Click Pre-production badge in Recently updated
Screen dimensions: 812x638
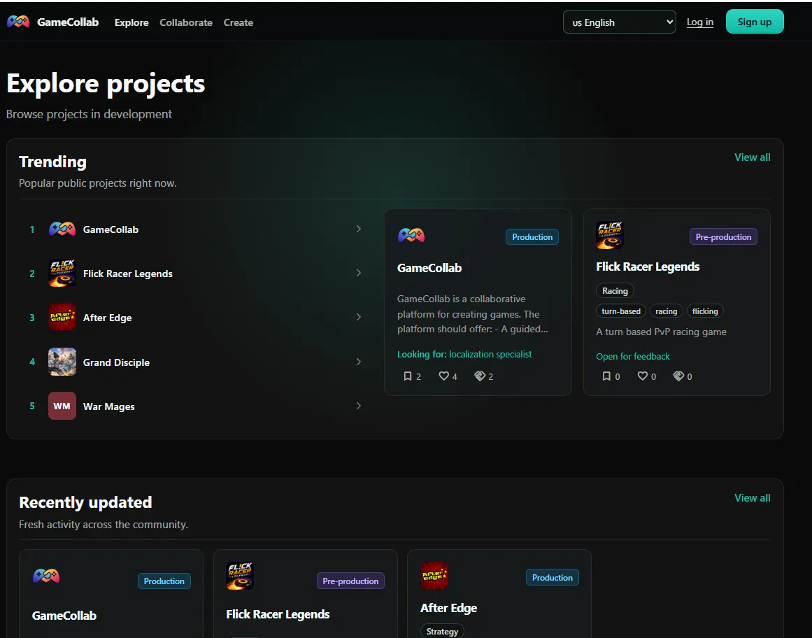click(350, 581)
